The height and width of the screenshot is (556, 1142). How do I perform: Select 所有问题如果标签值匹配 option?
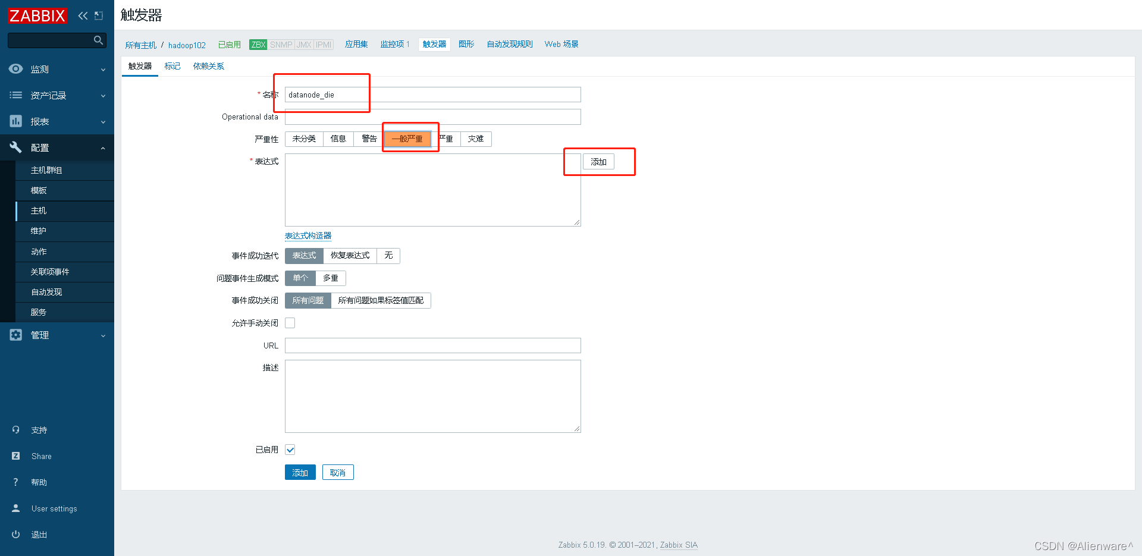pos(381,300)
